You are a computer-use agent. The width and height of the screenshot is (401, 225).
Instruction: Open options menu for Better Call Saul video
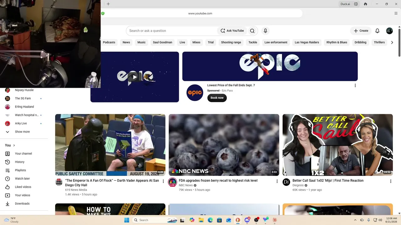(391, 181)
